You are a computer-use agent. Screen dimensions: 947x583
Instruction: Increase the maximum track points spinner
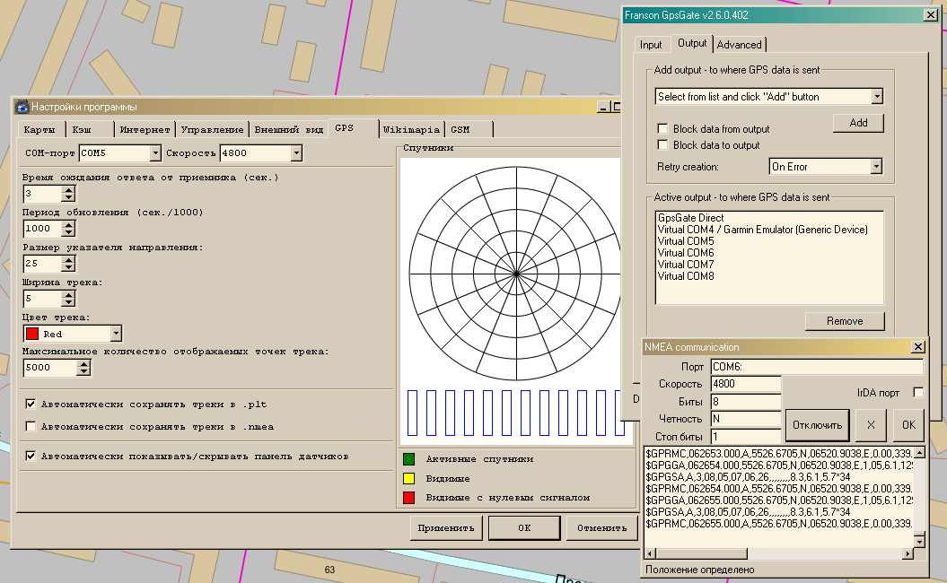(84, 363)
